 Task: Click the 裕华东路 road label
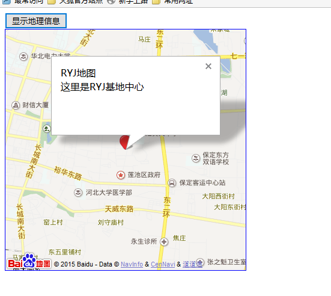tap(68, 173)
